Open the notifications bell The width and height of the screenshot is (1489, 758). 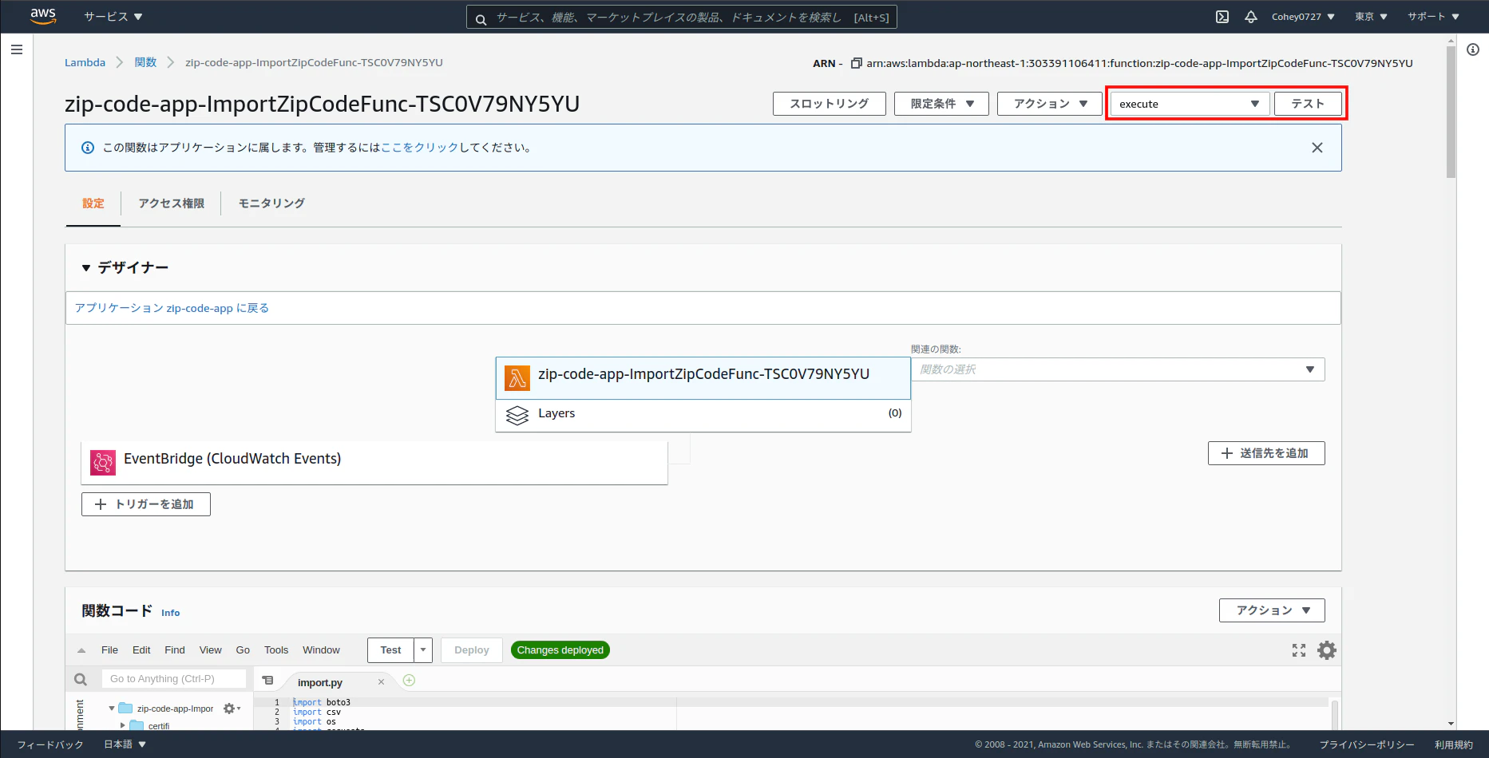pyautogui.click(x=1251, y=17)
